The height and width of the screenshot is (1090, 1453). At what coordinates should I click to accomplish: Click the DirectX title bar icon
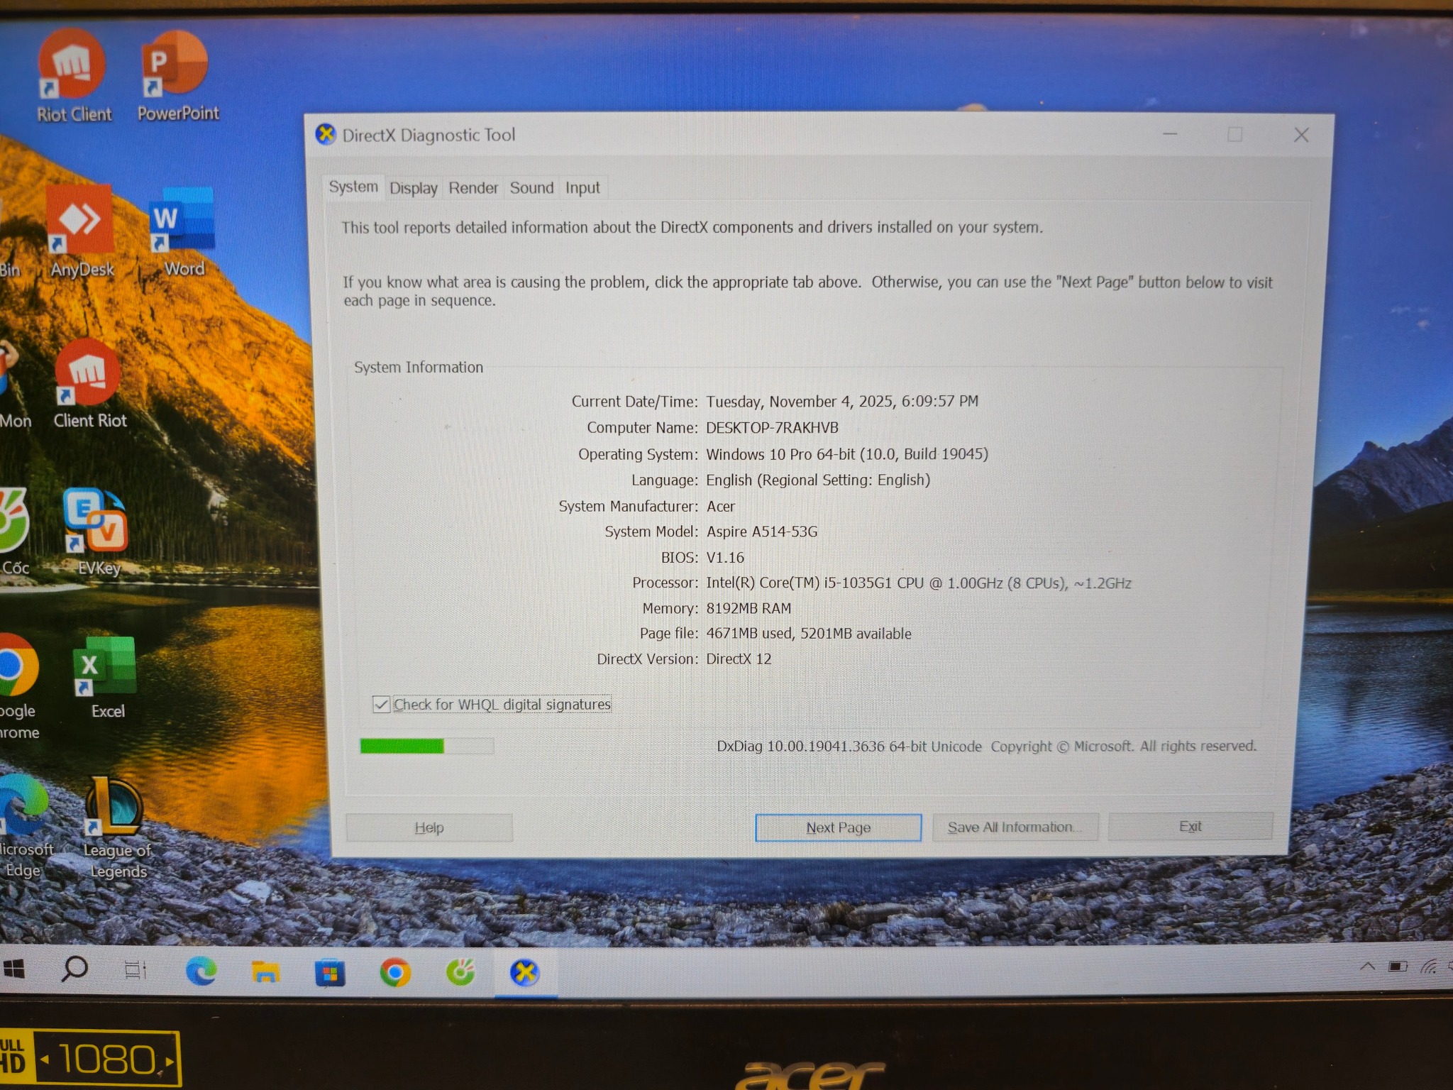[326, 134]
